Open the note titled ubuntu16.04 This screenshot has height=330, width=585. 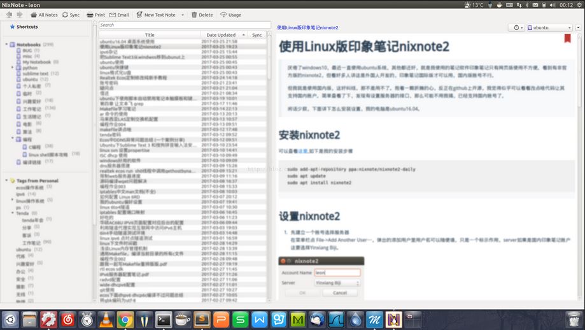pyautogui.click(x=128, y=41)
